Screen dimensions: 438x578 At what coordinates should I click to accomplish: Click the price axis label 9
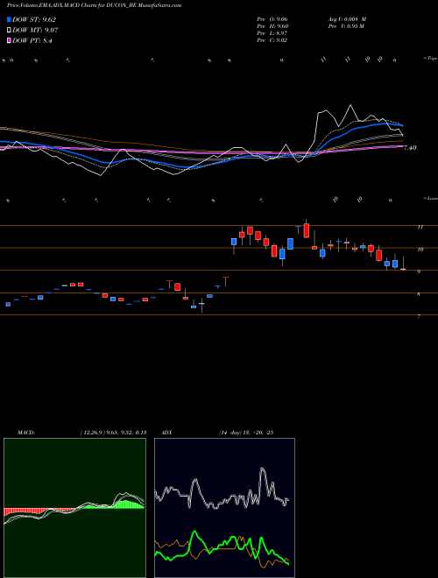tap(419, 272)
